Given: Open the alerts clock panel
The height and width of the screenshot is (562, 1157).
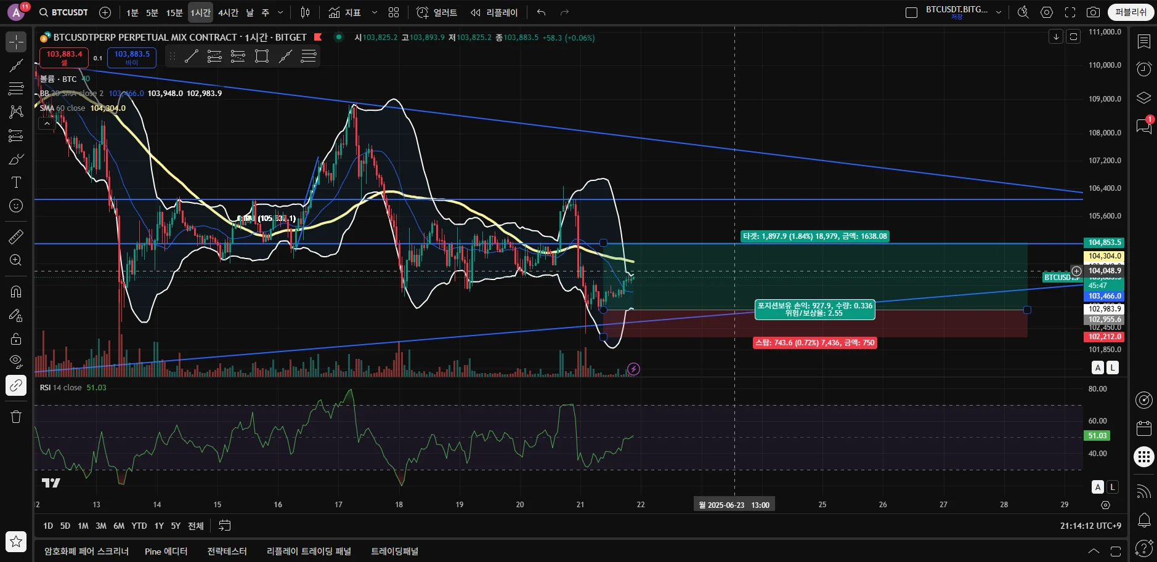Looking at the screenshot, I should (x=1144, y=69).
